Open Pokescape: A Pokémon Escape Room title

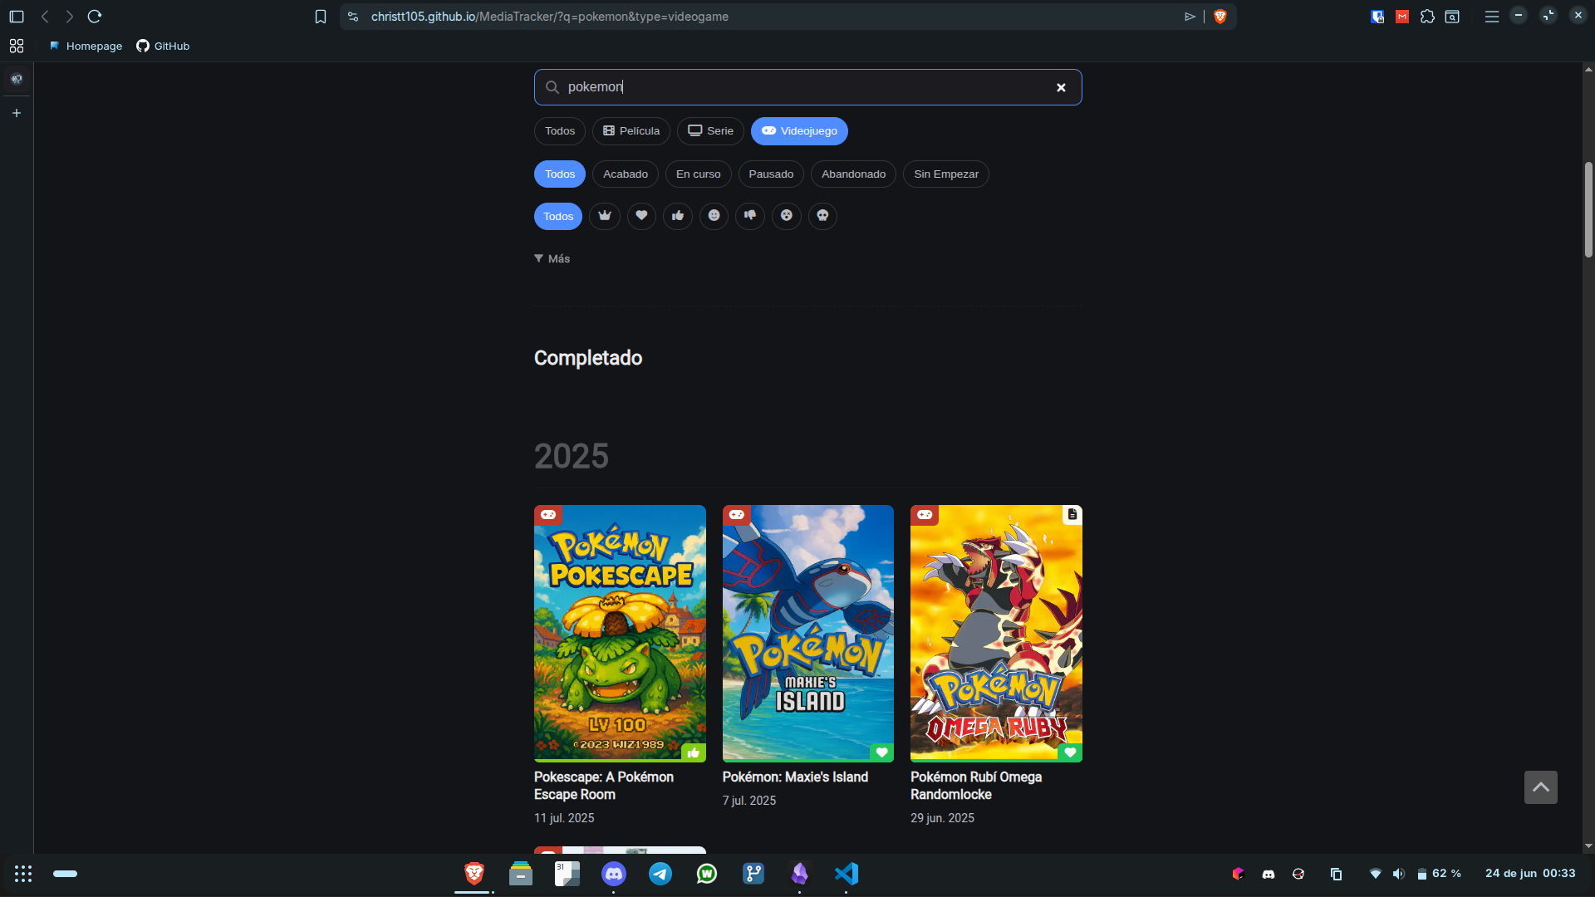[604, 786]
